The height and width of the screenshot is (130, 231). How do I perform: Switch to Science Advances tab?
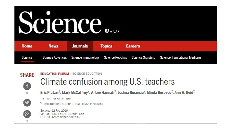point(55,57)
